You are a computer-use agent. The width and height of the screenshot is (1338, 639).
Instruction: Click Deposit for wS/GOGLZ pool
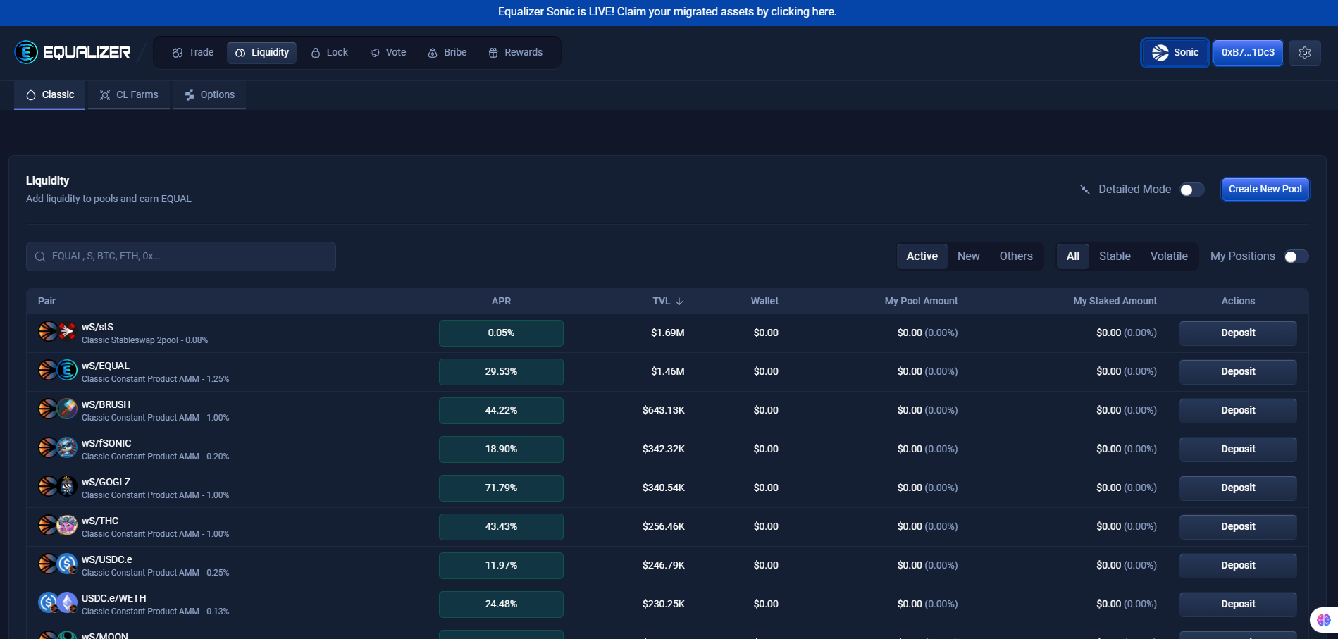(x=1238, y=488)
